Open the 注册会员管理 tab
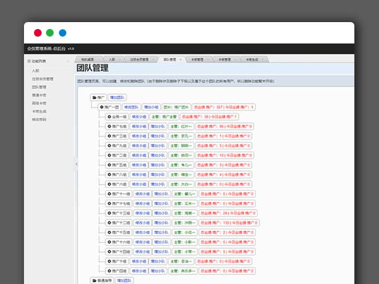This screenshot has height=284, width=379. click(x=140, y=60)
